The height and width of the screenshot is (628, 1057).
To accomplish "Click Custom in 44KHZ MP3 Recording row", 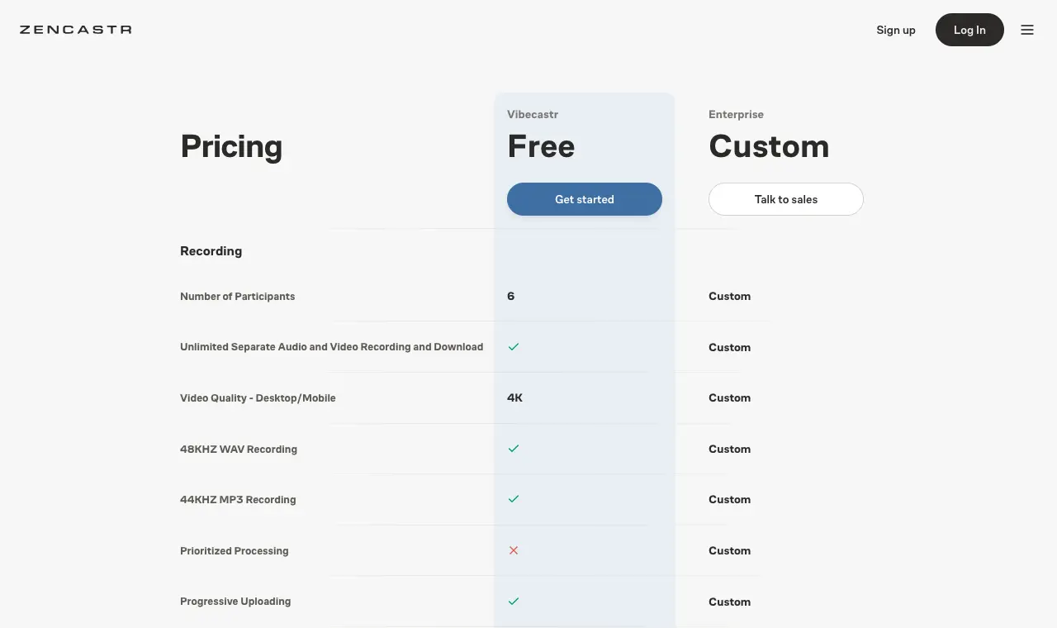I will tap(730, 499).
